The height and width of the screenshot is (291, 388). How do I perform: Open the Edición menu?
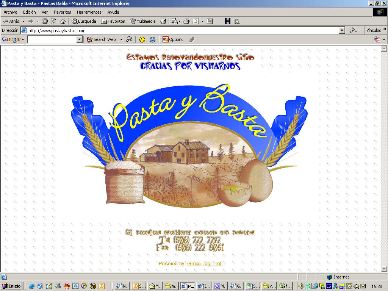30,12
